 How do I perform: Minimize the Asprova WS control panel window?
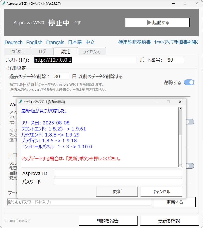click(x=173, y=3)
